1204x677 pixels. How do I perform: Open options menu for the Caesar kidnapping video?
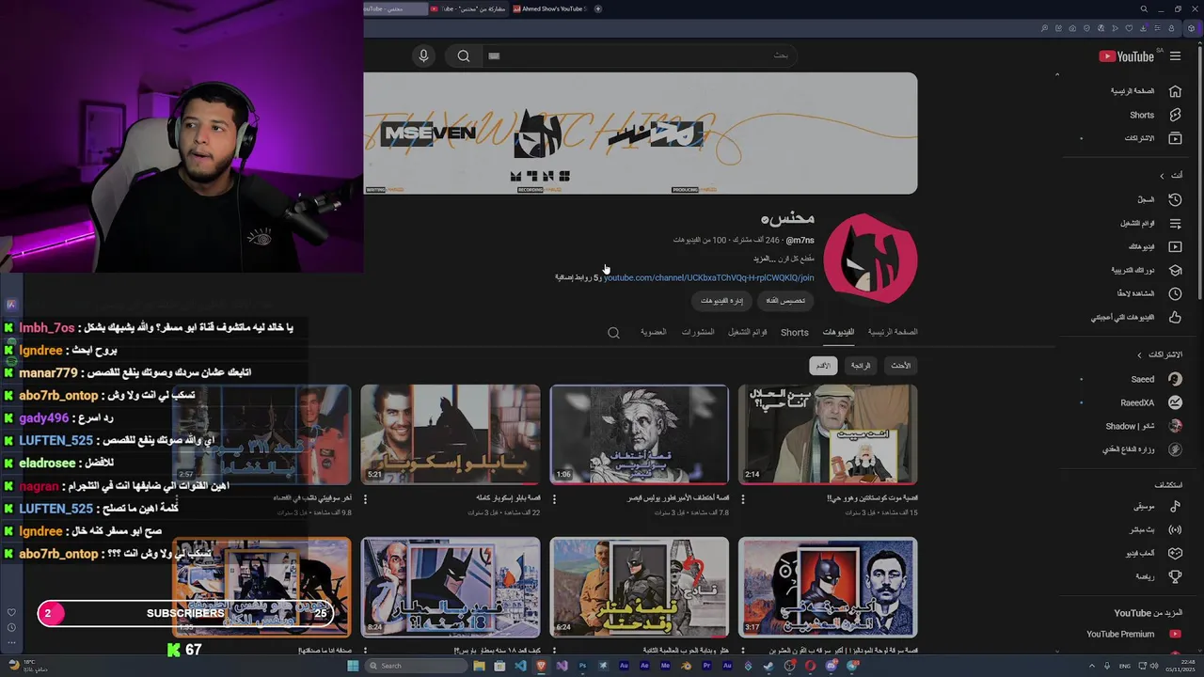click(554, 499)
